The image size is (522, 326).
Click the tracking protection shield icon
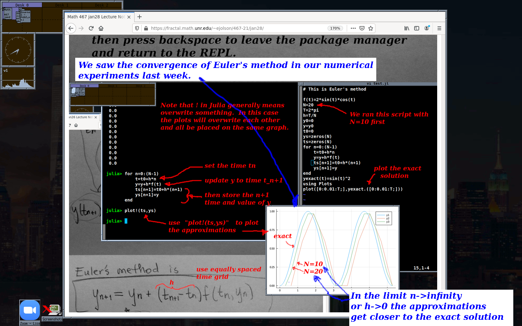pos(137,28)
